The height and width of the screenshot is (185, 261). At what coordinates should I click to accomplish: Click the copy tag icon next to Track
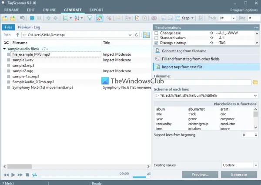tap(201, 18)
